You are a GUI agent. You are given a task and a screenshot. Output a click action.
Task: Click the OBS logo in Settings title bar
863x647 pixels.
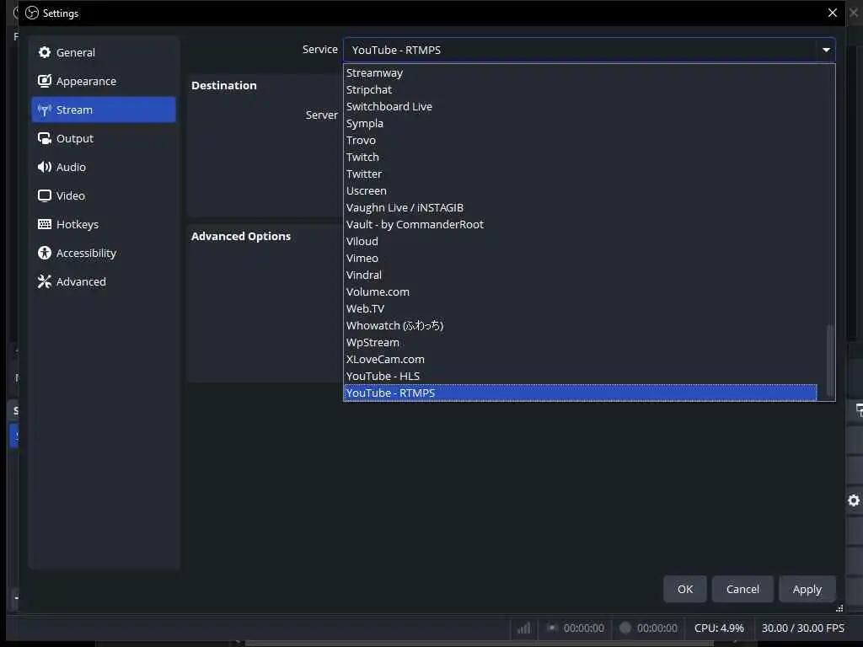[x=32, y=13]
